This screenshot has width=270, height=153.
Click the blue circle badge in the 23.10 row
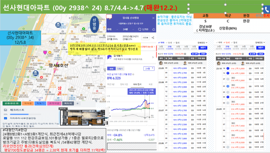(228, 69)
